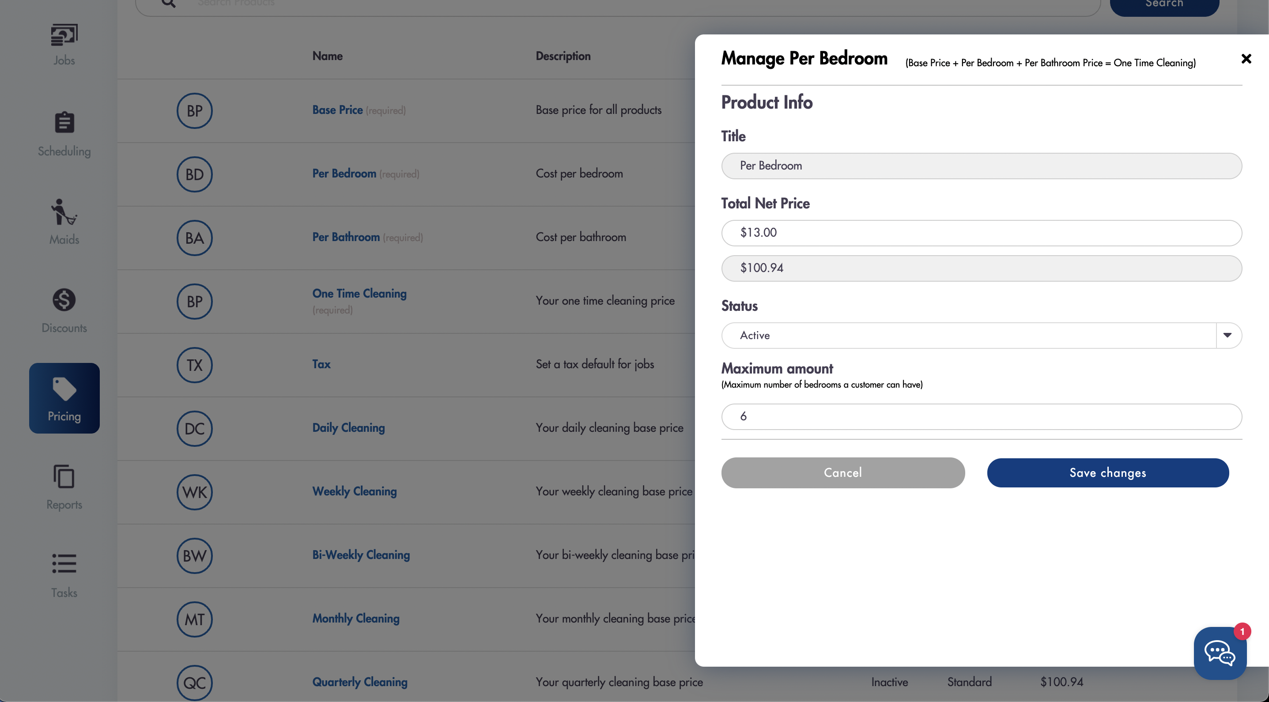Screen dimensions: 1269x702
Task: Click 'Your quarterly cleaning base price' text
Action: (619, 681)
